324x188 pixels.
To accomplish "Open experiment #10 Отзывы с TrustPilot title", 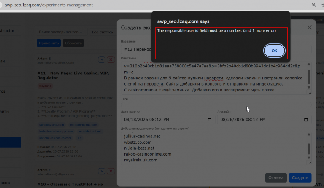I will coord(70,184).
